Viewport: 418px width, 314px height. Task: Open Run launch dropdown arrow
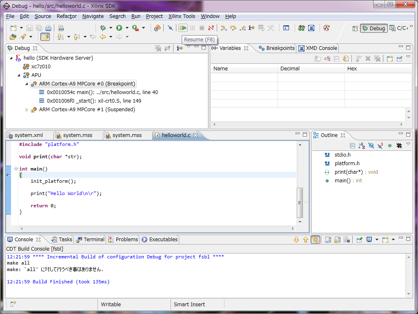pos(127,28)
